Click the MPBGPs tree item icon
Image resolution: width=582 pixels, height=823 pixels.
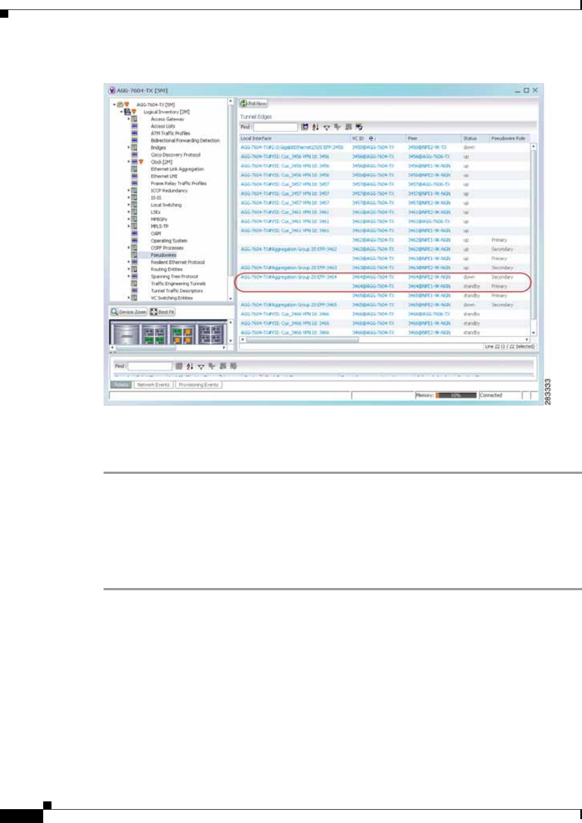(134, 219)
